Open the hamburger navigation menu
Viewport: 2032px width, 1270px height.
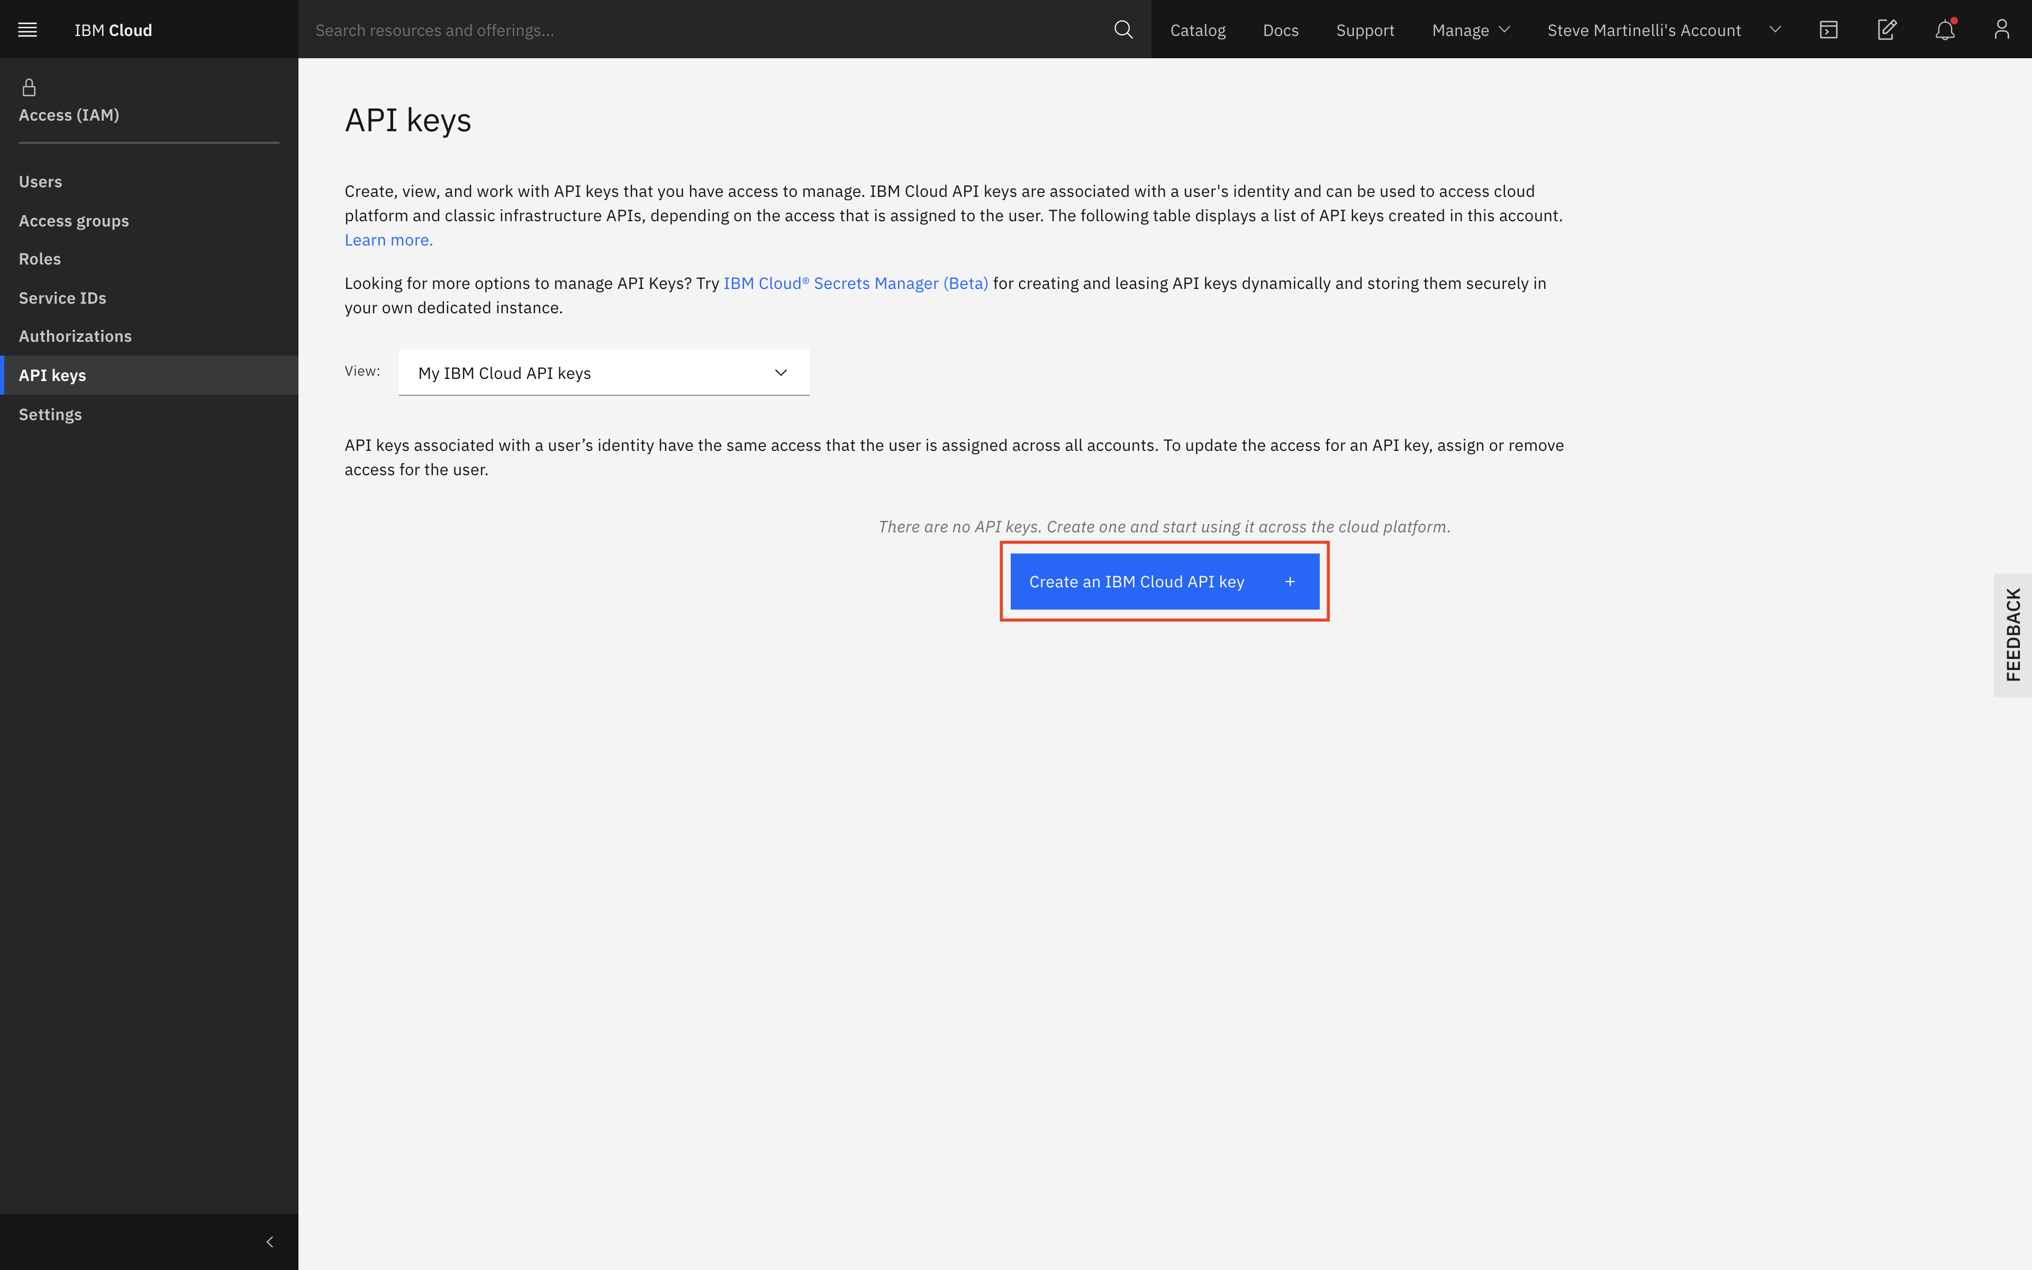click(28, 30)
